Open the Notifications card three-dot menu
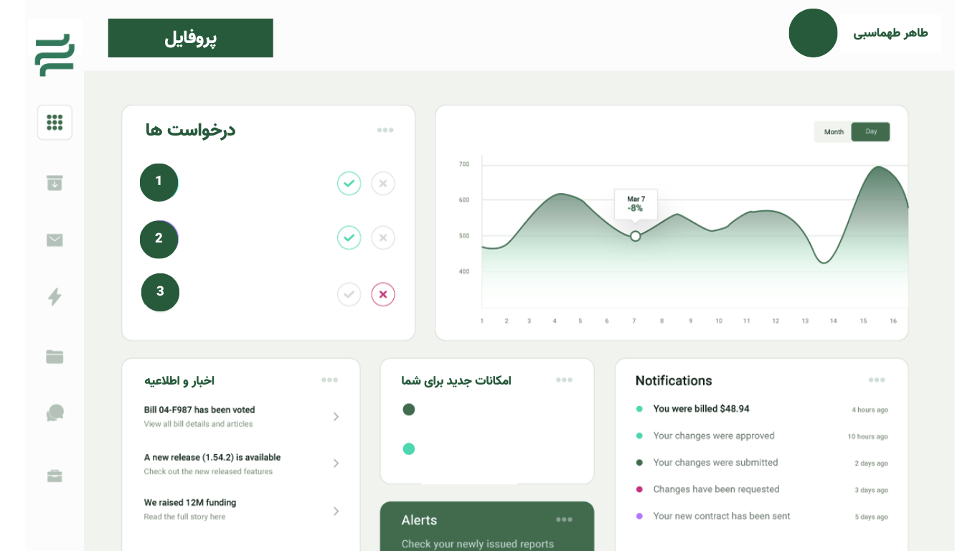980x551 pixels. tap(876, 380)
